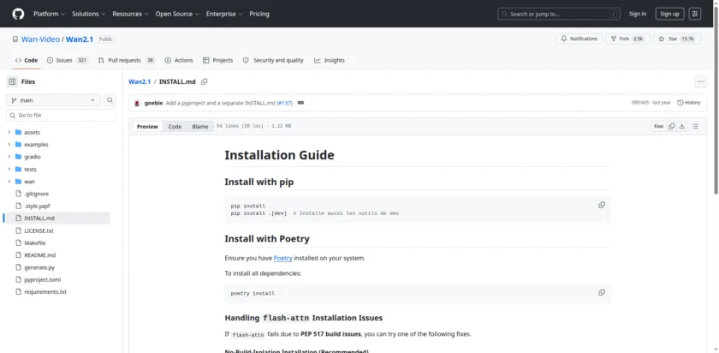Open the Solutions menu
The image size is (719, 353).
coord(88,14)
